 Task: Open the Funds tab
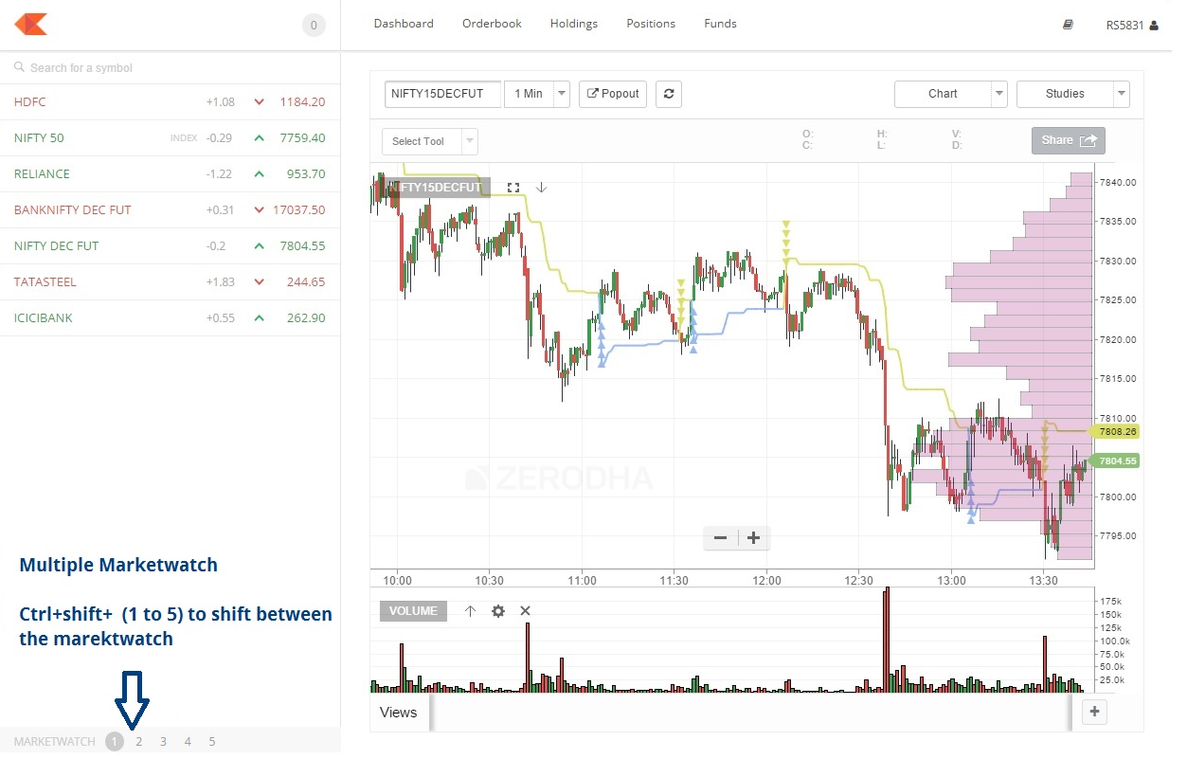pos(720,24)
